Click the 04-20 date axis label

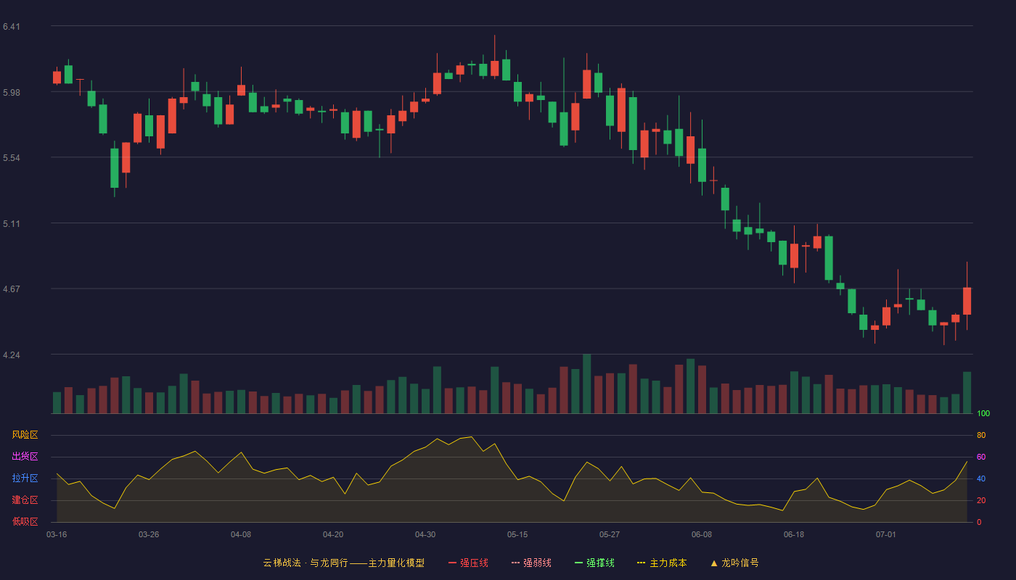[333, 534]
